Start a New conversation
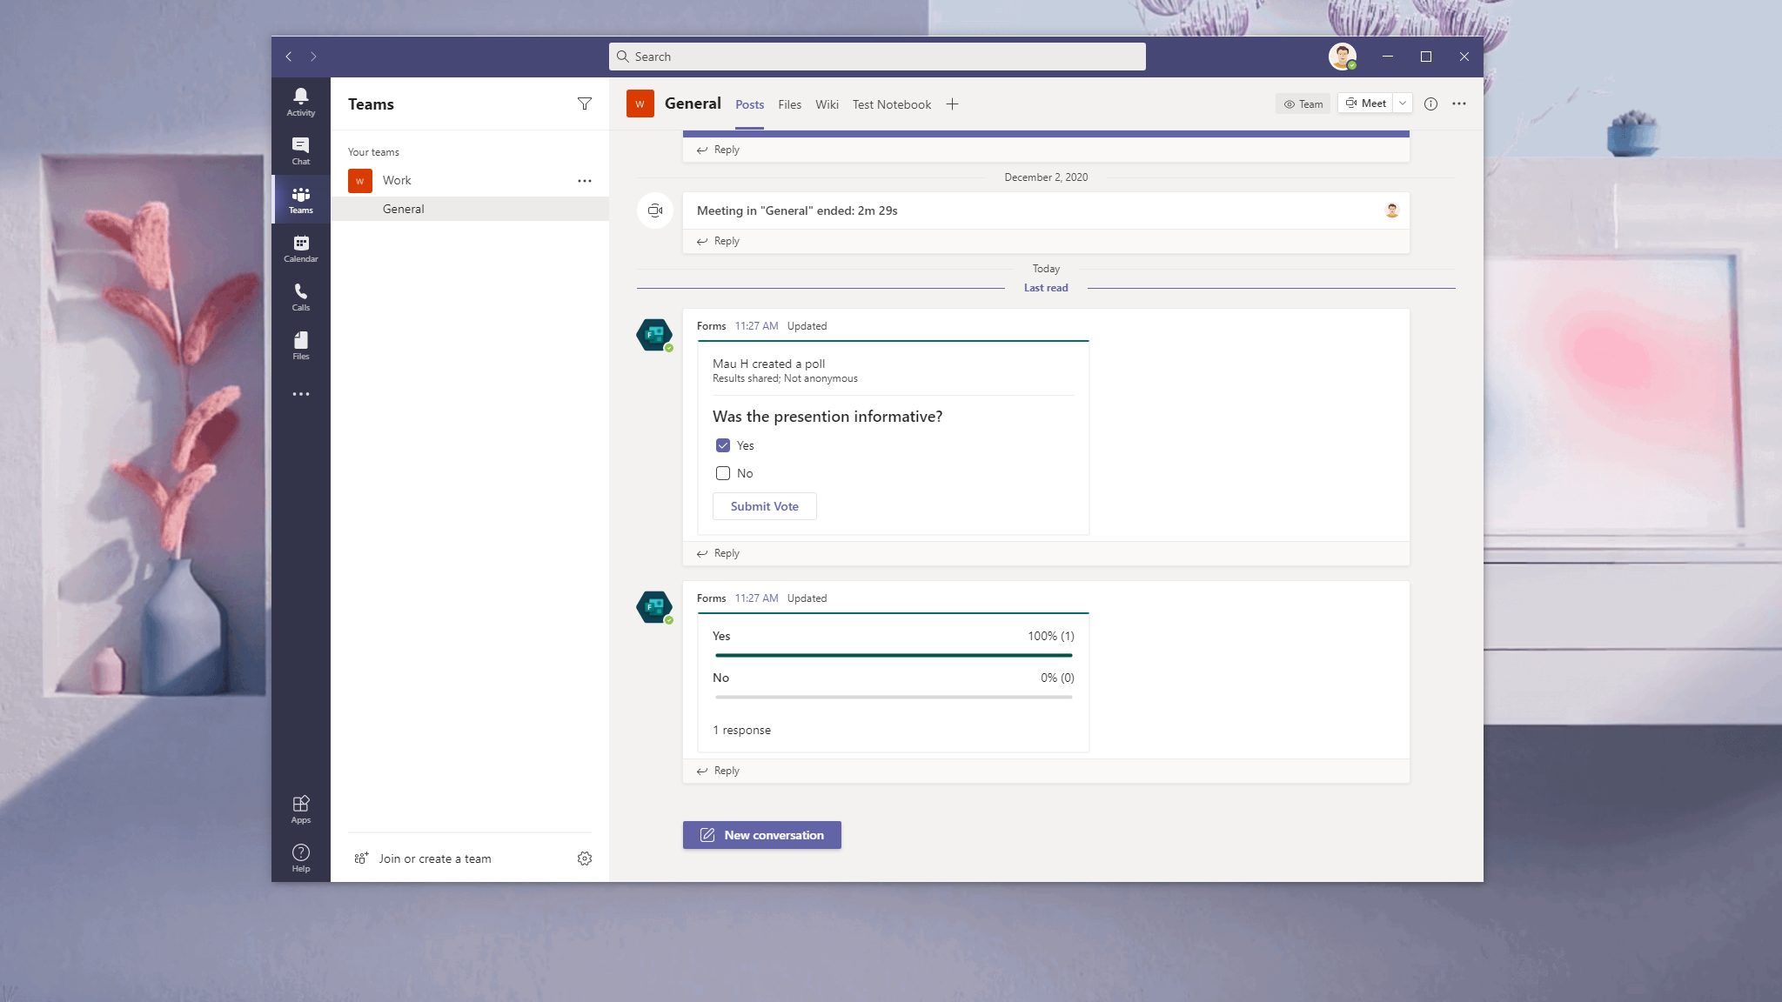Viewport: 1782px width, 1002px height. (x=761, y=835)
